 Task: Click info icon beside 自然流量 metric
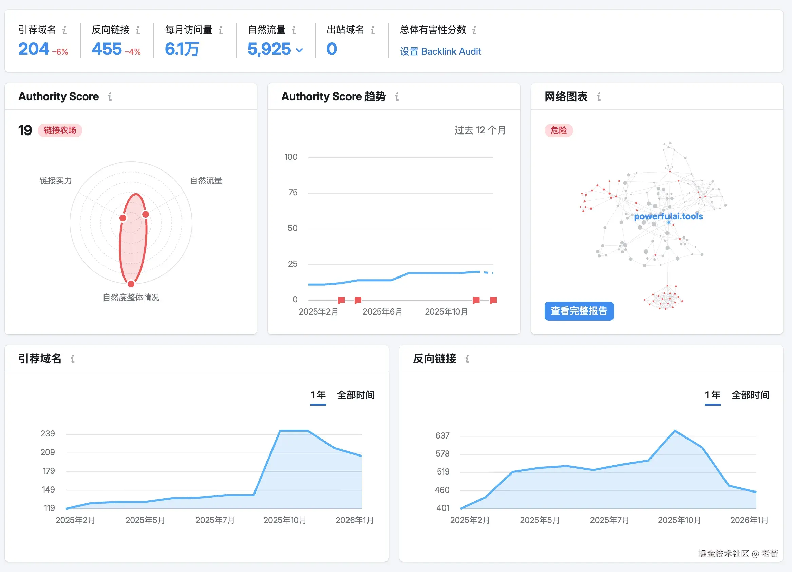294,30
